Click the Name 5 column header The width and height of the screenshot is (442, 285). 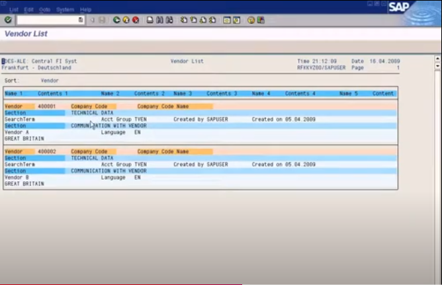(x=349, y=93)
